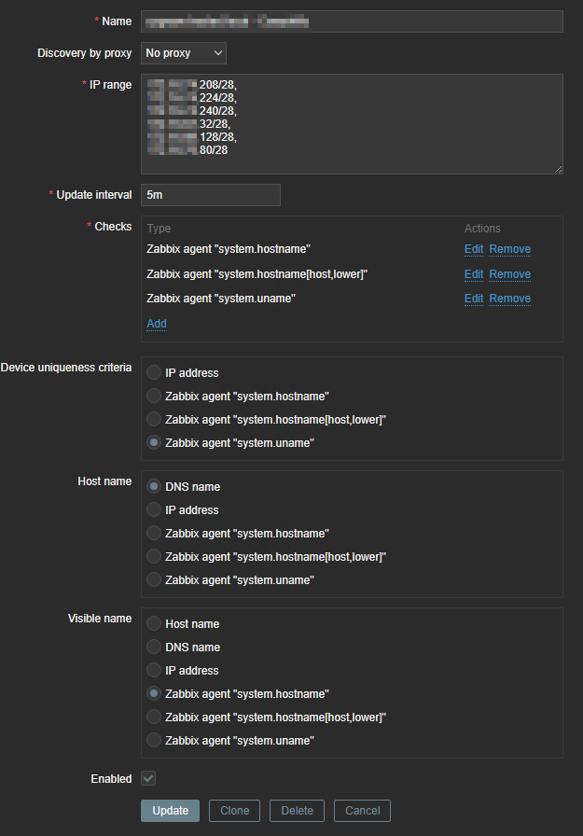Open the Discovery by proxy dropdown

pos(184,53)
